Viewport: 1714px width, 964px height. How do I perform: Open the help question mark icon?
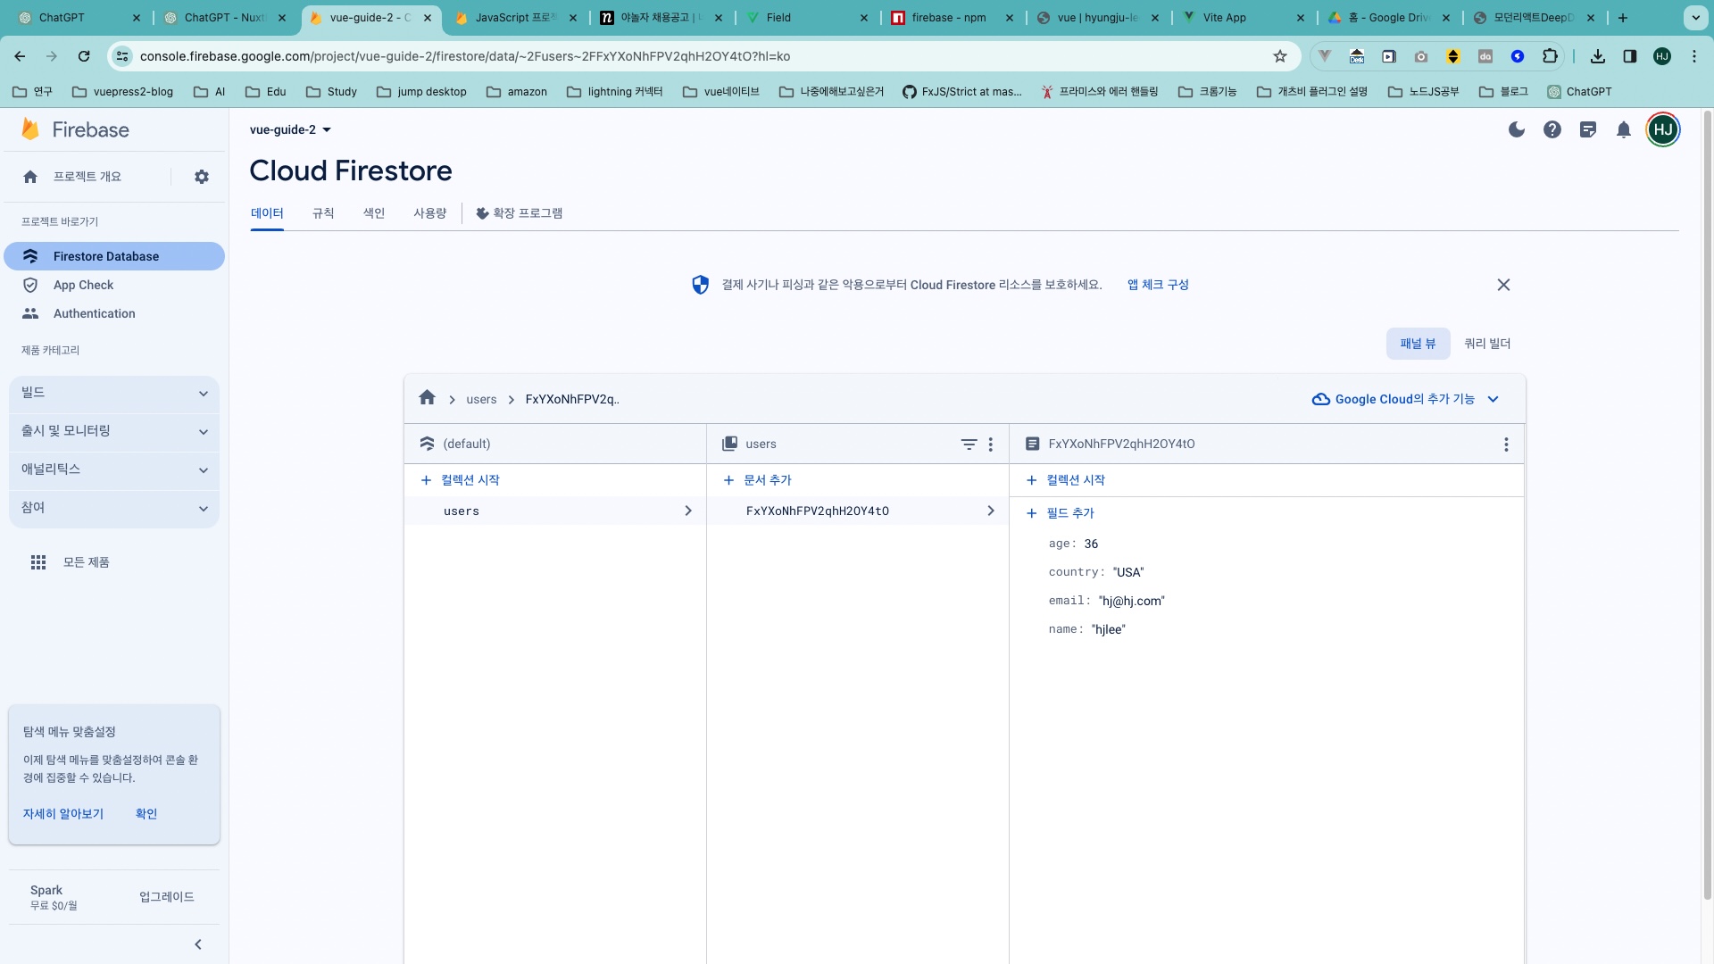[x=1552, y=129]
